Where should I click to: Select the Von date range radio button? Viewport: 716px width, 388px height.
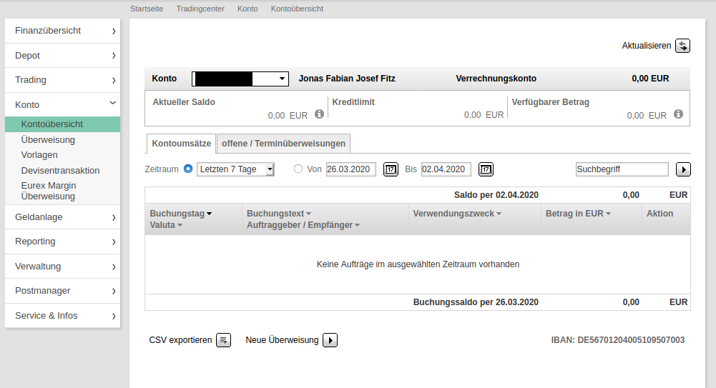299,169
